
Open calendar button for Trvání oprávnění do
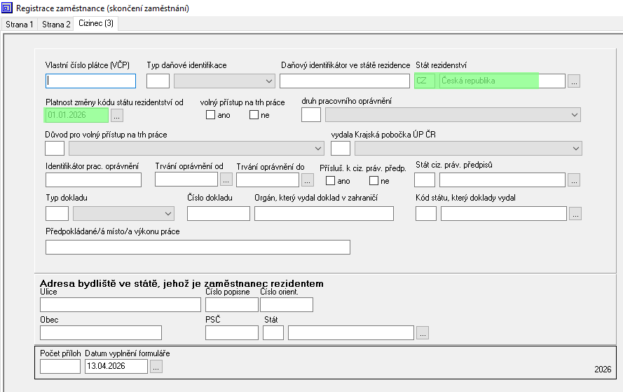tap(307, 180)
